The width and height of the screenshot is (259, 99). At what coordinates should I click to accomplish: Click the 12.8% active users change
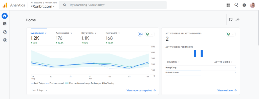[60, 43]
